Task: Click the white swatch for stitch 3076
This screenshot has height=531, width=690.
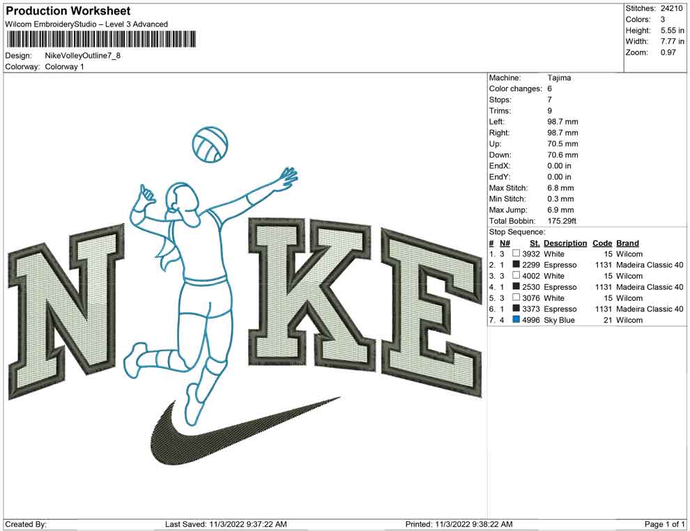Action: coord(516,298)
